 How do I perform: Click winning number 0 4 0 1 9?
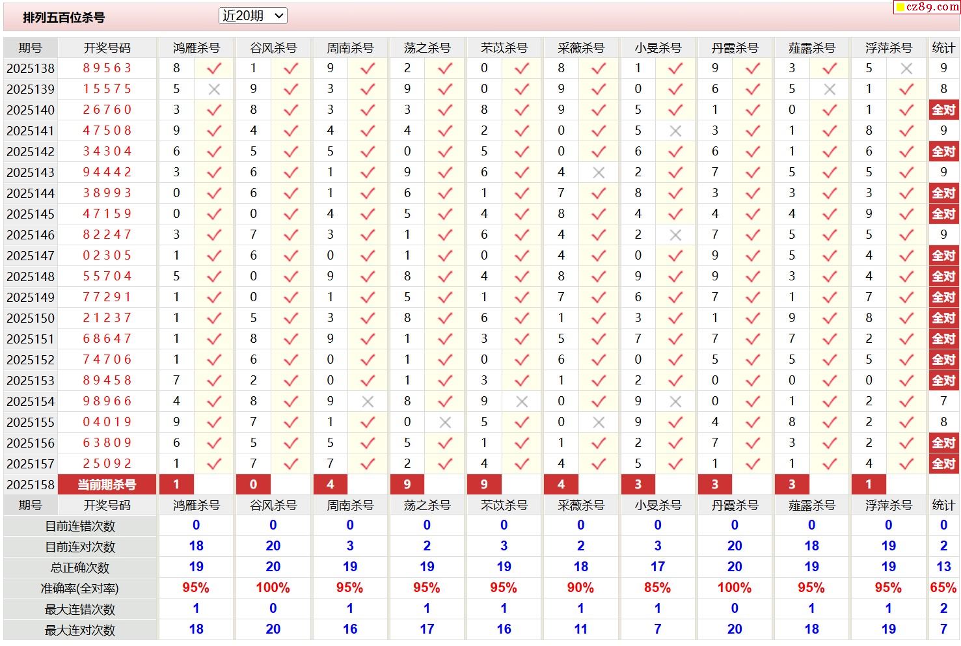pos(107,422)
